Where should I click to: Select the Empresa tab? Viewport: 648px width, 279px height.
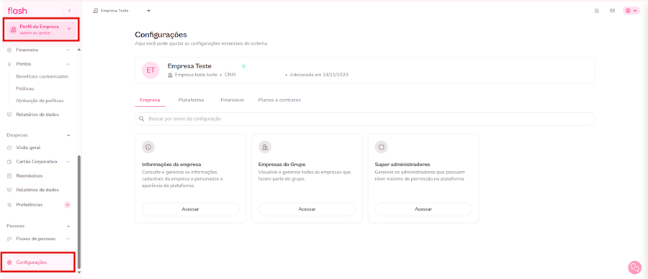tap(150, 100)
